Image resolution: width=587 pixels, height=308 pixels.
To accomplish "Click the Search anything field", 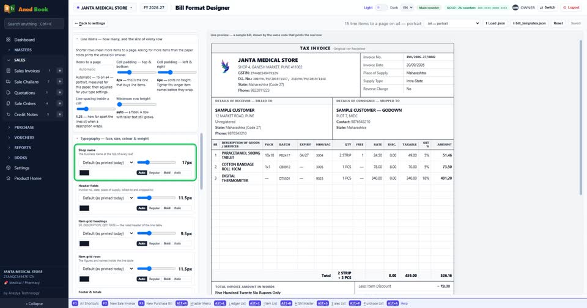I will coord(34,24).
